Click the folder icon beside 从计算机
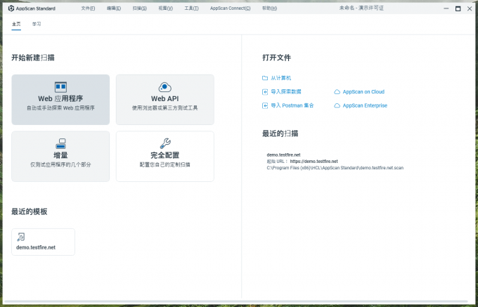Viewport: 478px width, 307px height. coord(265,78)
